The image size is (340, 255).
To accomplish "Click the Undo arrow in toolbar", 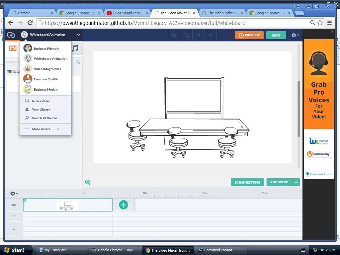I will (199, 35).
